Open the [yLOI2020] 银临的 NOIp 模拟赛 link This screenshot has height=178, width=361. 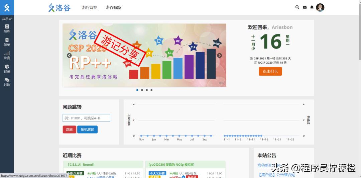(171, 165)
